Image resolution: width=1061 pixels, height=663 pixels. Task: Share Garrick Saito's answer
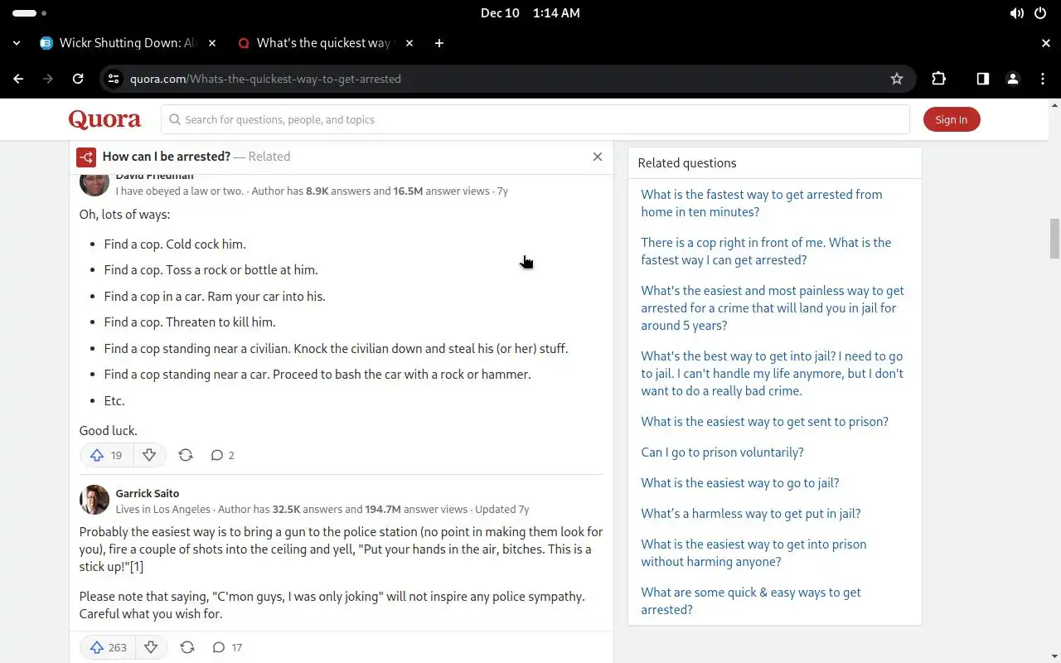click(x=187, y=647)
